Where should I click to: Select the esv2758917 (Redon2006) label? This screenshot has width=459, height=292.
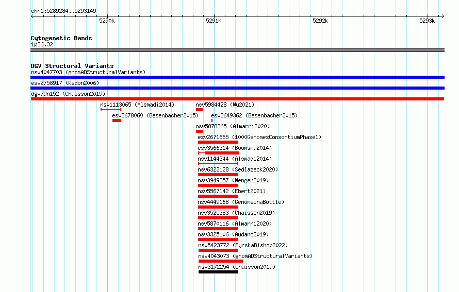(x=65, y=83)
